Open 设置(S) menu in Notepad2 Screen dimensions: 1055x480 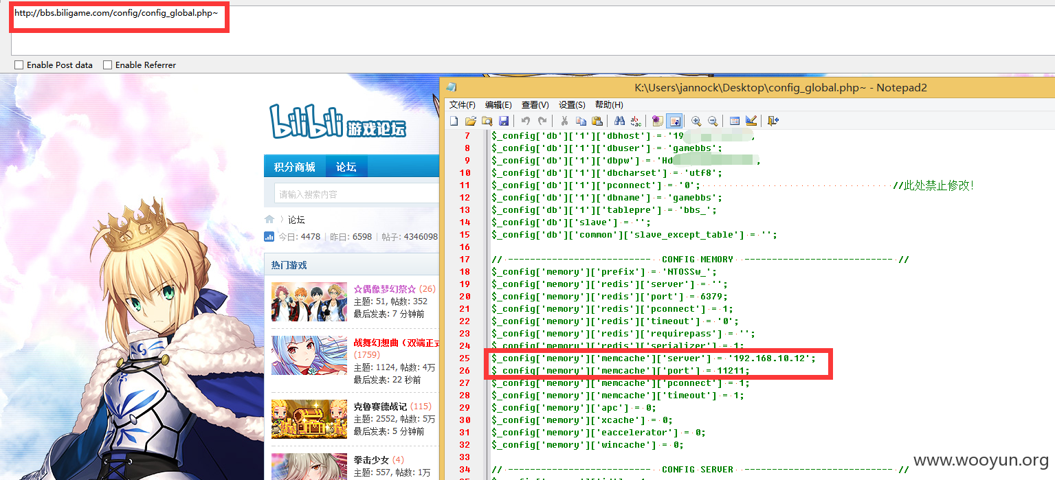coord(572,105)
